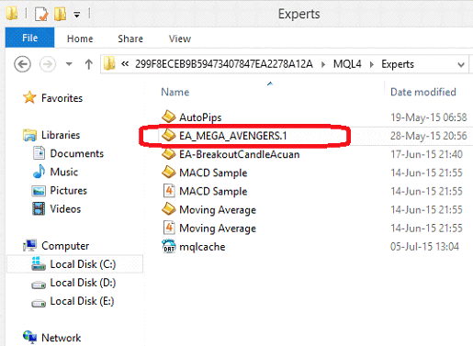473x346 pixels.
Task: Click the Local Disk (C:) drive icon
Action: [x=39, y=263]
